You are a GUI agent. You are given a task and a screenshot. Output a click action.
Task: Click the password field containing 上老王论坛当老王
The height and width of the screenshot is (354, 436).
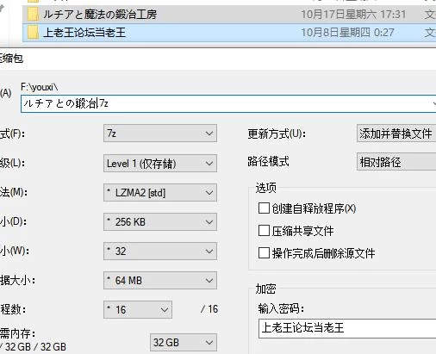pos(347,328)
